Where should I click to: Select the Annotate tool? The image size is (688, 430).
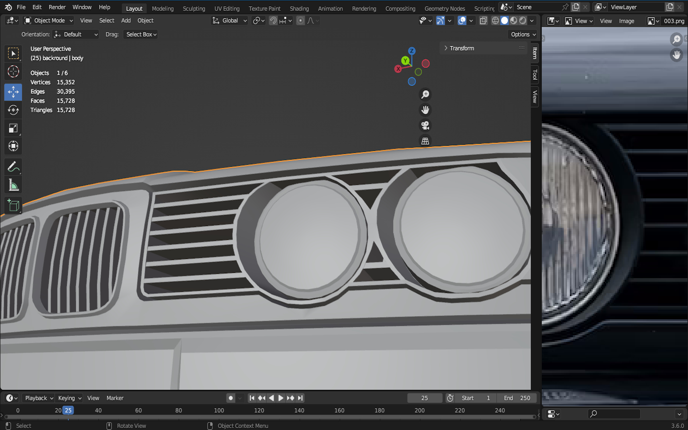tap(13, 167)
